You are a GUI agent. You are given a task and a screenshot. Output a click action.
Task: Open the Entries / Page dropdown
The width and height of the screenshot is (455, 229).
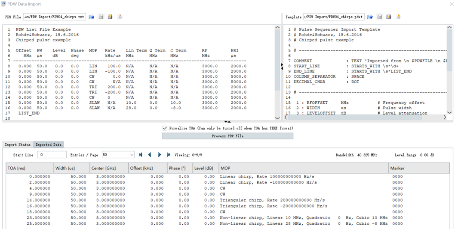[132, 155]
